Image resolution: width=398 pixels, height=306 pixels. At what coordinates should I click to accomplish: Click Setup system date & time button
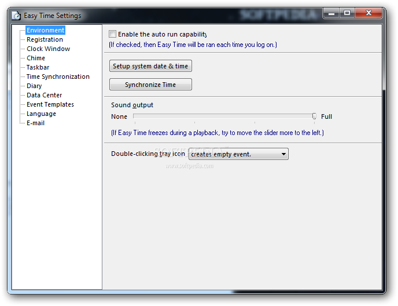(x=150, y=66)
